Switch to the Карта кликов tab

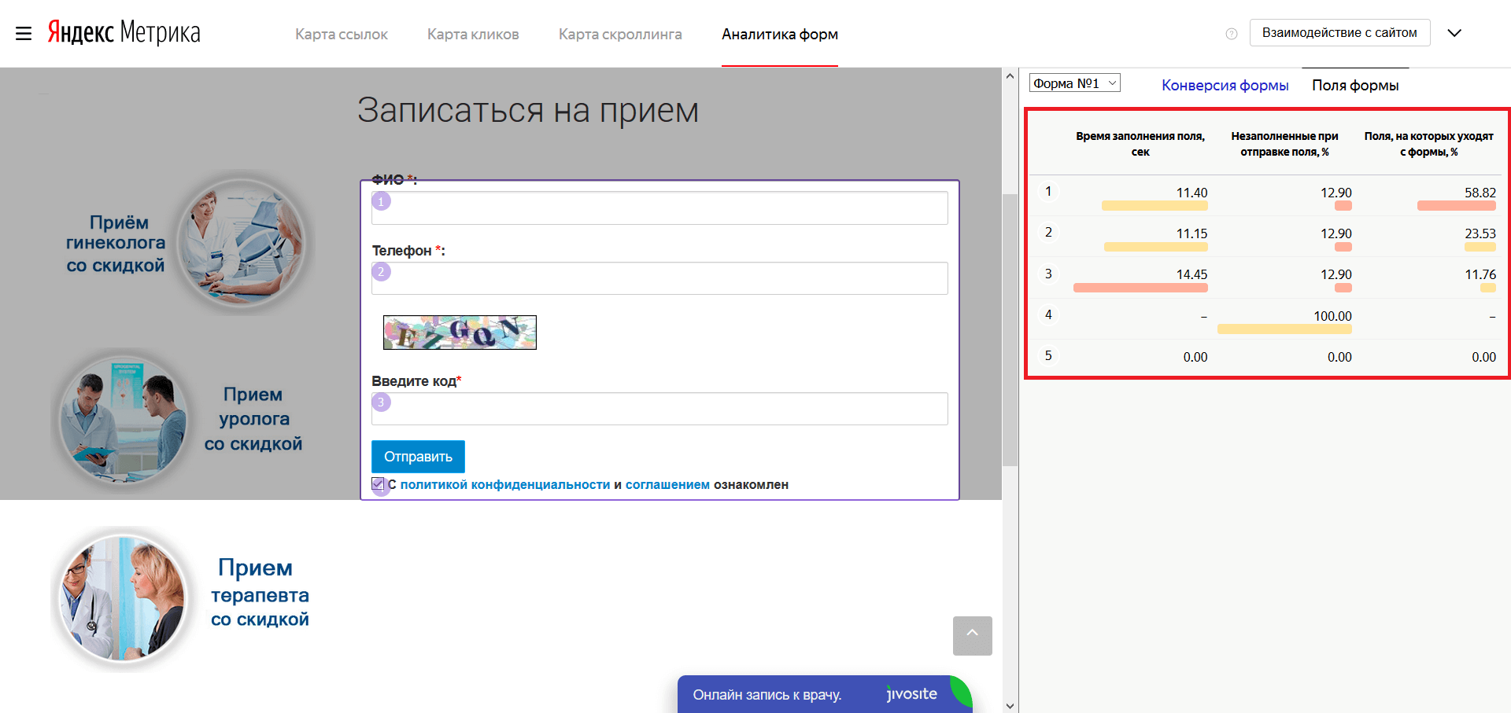point(473,35)
